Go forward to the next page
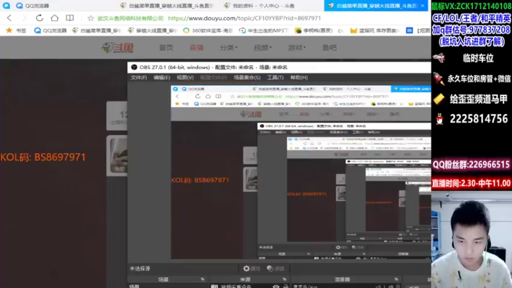512x288 pixels. 24,18
